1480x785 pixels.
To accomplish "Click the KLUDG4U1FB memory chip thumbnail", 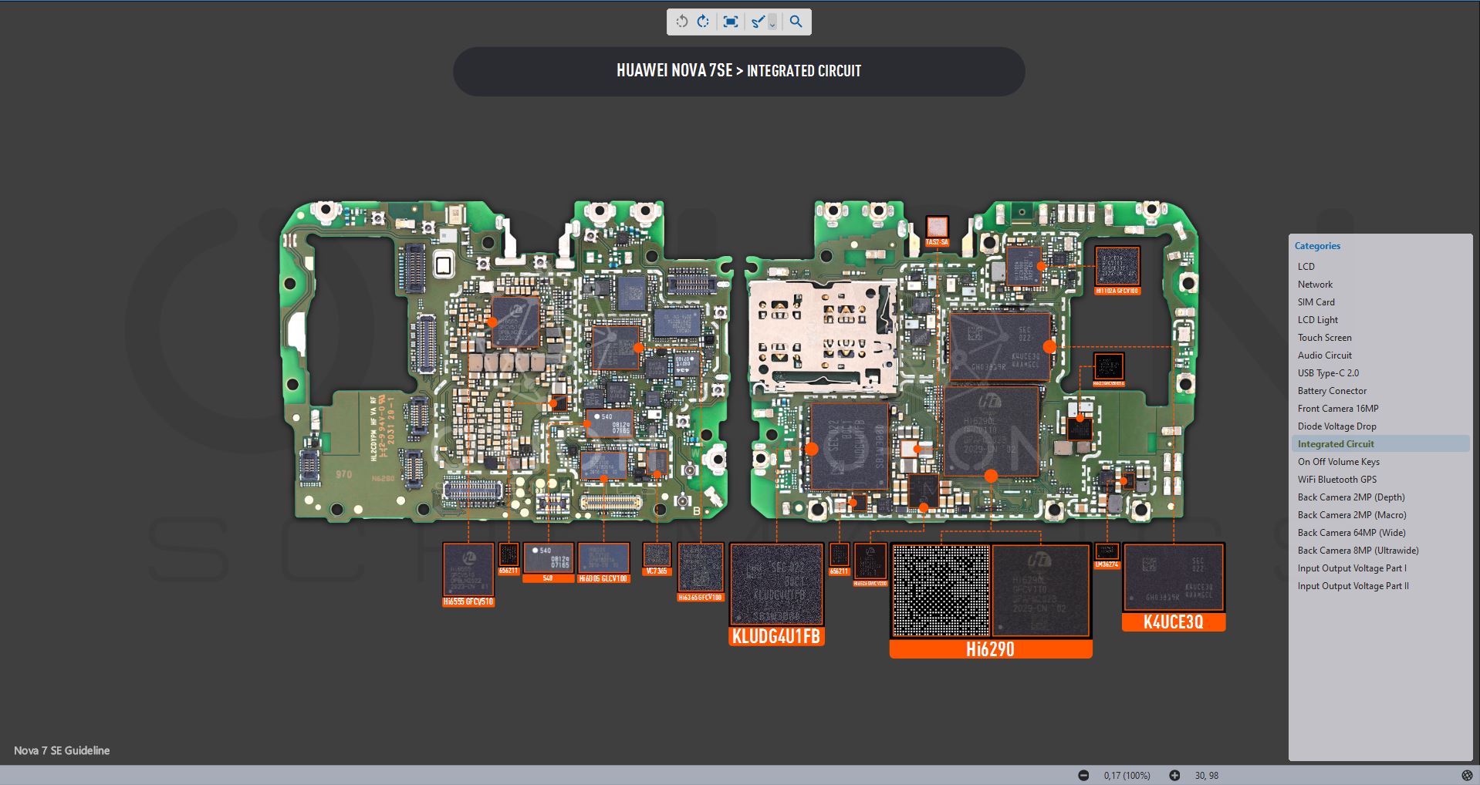I will [x=776, y=585].
